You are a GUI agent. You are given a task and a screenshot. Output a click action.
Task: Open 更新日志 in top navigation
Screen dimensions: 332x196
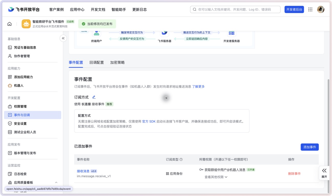point(140,9)
